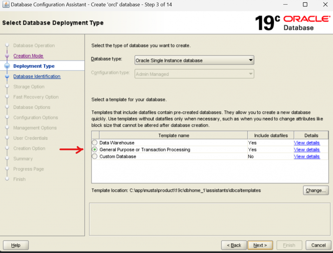Expand the Configuration type combo box
333x253 pixels.
pos(194,74)
